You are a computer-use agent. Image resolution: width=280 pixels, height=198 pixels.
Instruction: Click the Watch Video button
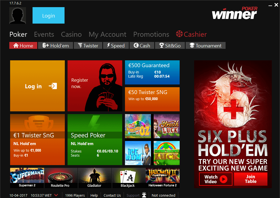tap(215, 179)
